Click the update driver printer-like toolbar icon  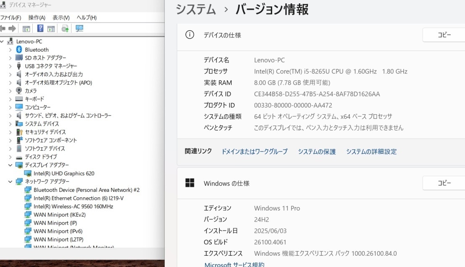[x=65, y=29]
